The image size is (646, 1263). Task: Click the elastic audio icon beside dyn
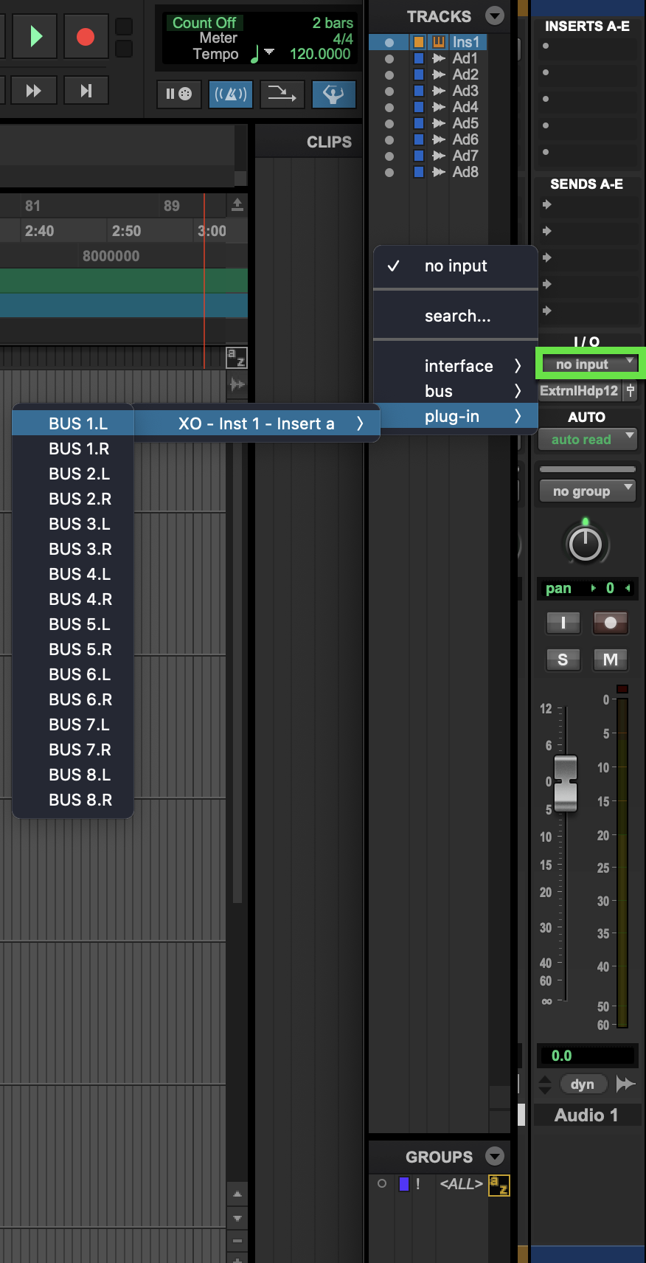coord(625,1083)
